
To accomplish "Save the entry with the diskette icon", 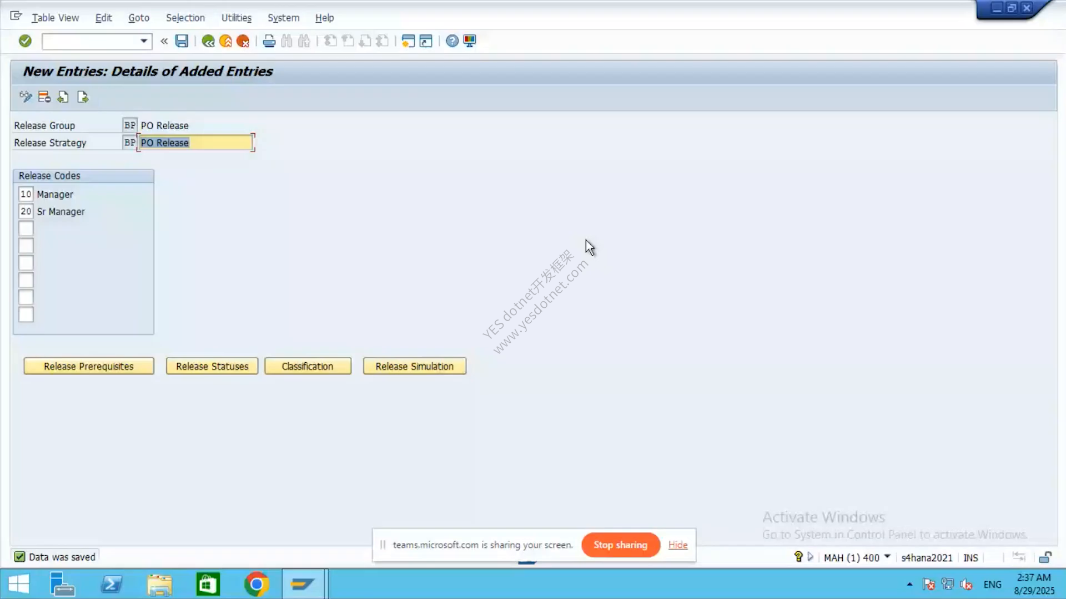I will click(x=182, y=41).
